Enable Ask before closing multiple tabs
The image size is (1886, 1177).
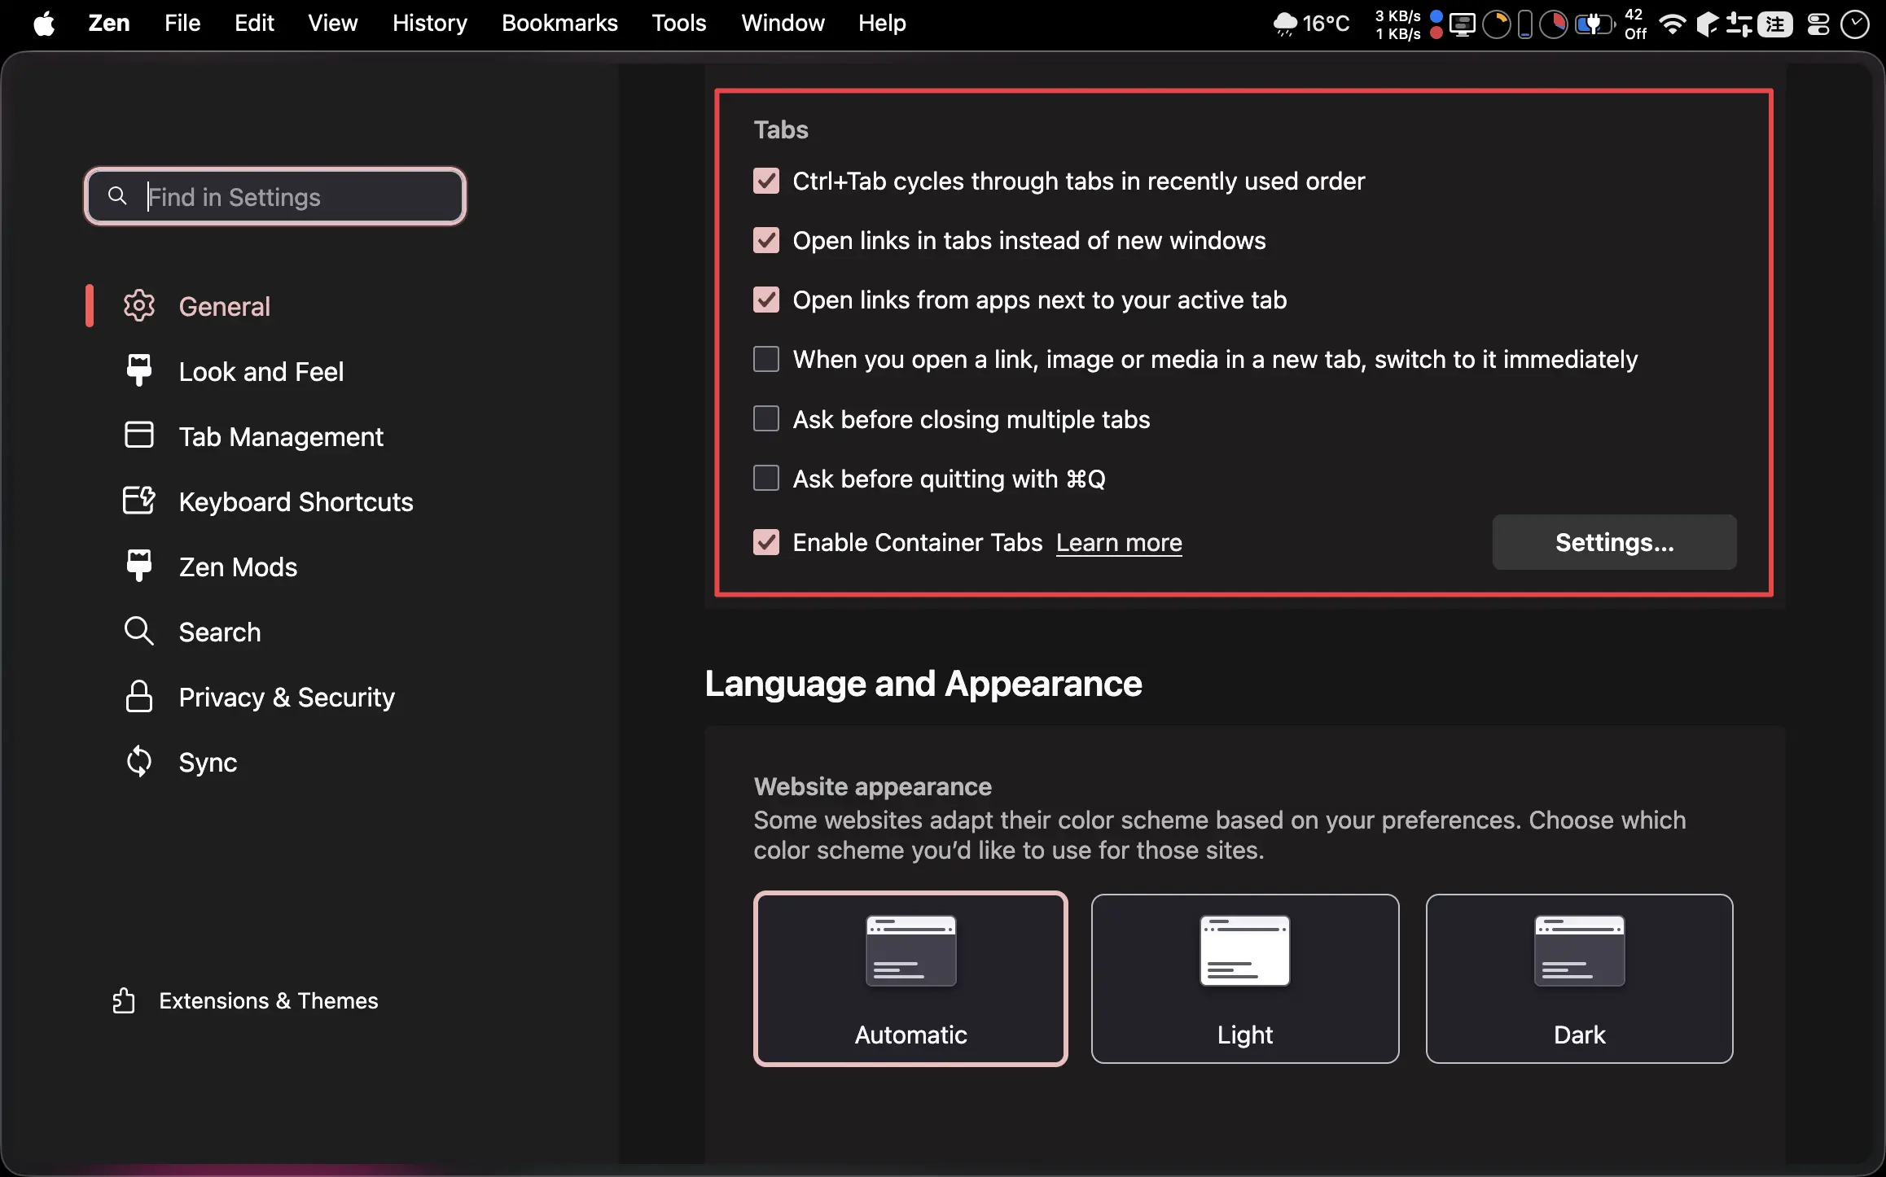click(765, 419)
